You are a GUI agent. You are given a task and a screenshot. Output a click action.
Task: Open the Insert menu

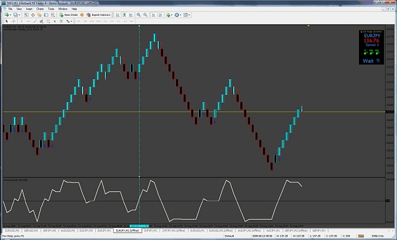[29, 9]
